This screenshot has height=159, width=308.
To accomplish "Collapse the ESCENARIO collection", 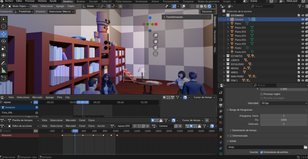I will coord(224,15).
